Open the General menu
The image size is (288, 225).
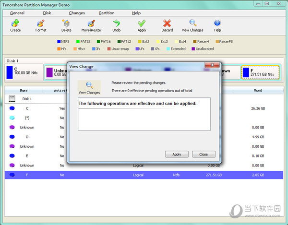point(17,13)
